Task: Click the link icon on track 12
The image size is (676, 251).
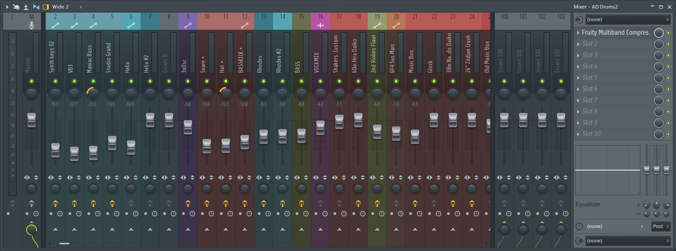Action: [245, 26]
